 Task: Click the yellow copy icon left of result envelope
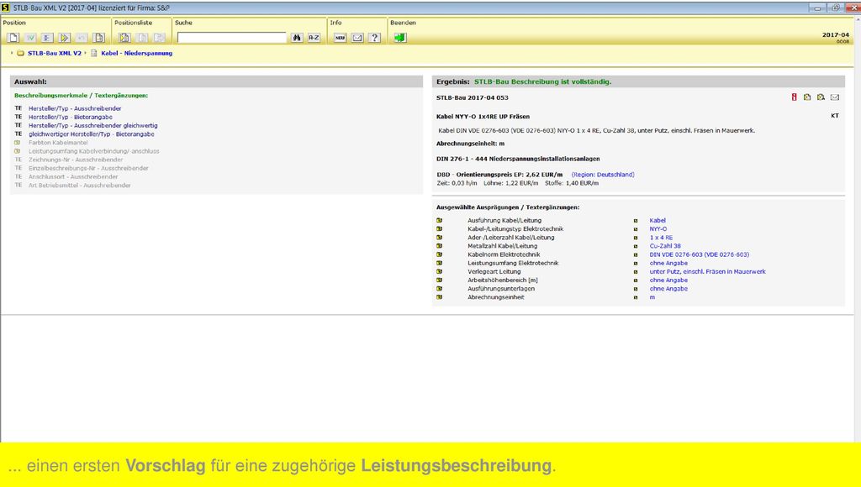[x=821, y=97]
